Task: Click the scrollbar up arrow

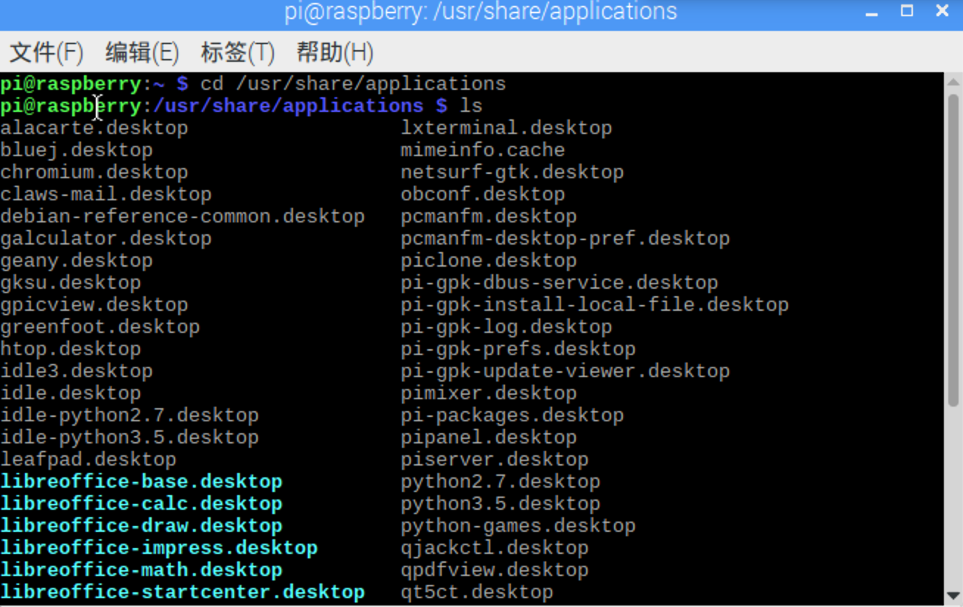Action: (953, 83)
